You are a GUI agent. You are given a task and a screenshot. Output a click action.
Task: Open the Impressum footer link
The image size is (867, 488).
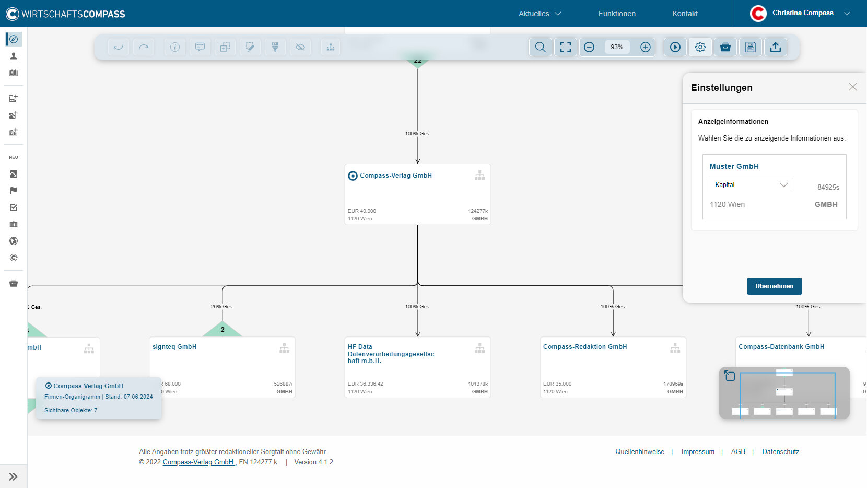698,452
